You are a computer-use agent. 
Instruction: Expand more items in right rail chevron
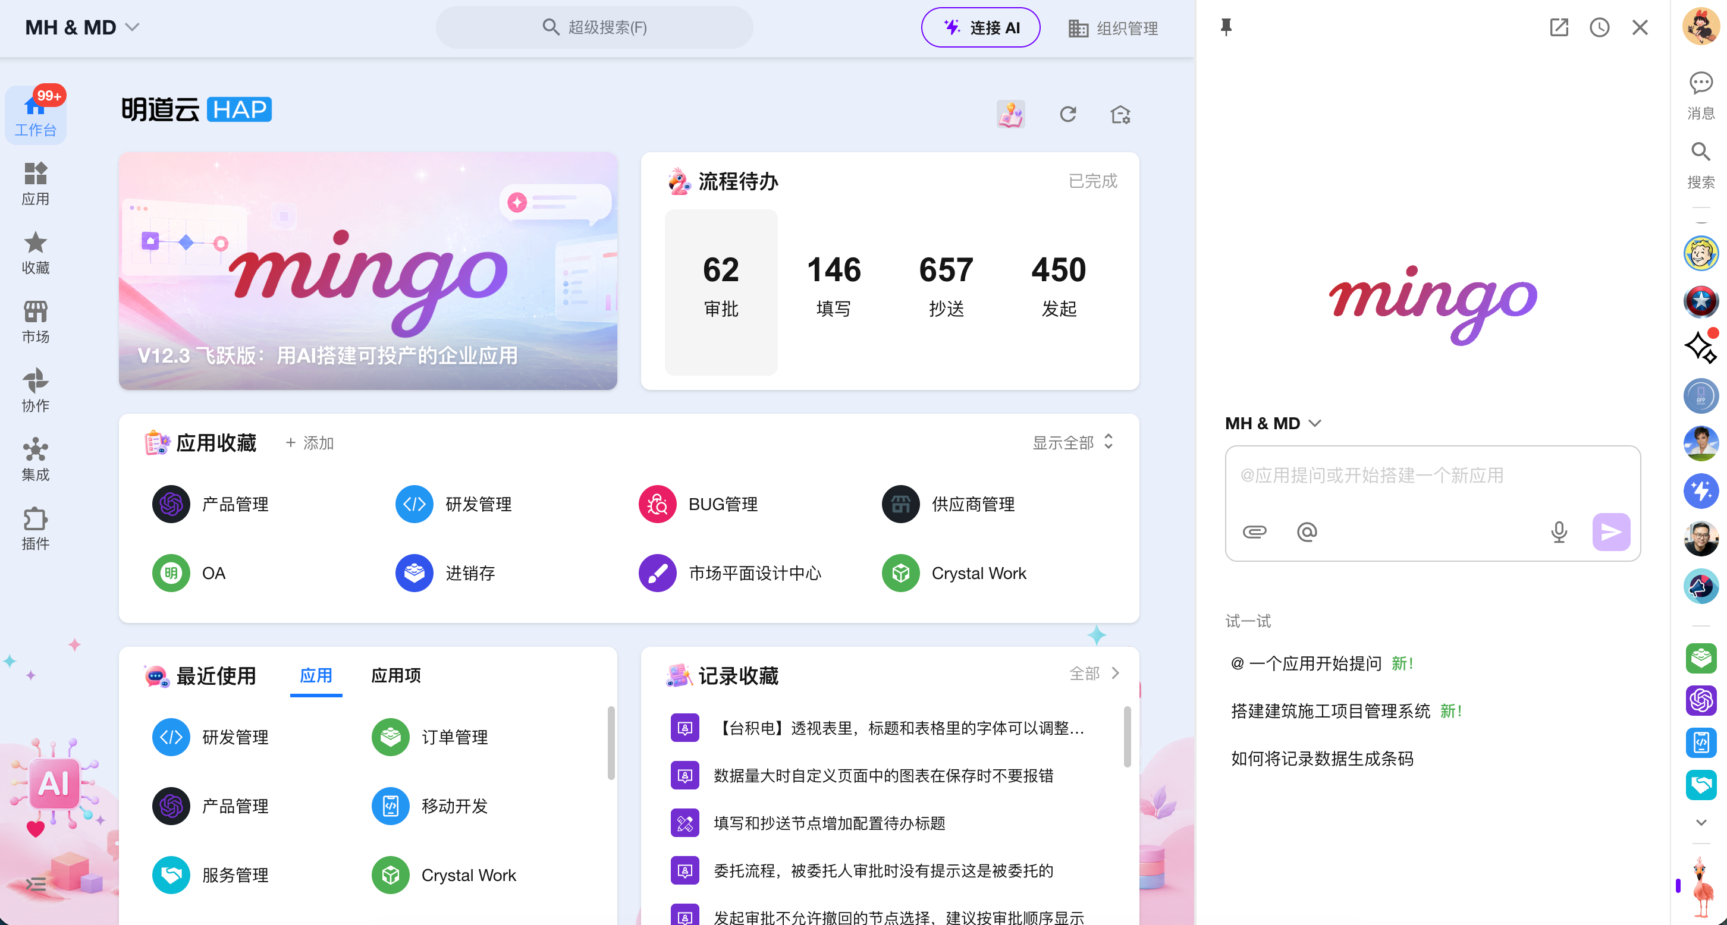click(1701, 822)
